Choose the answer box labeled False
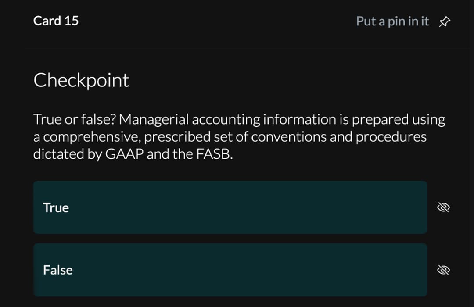474x307 pixels. coord(230,270)
